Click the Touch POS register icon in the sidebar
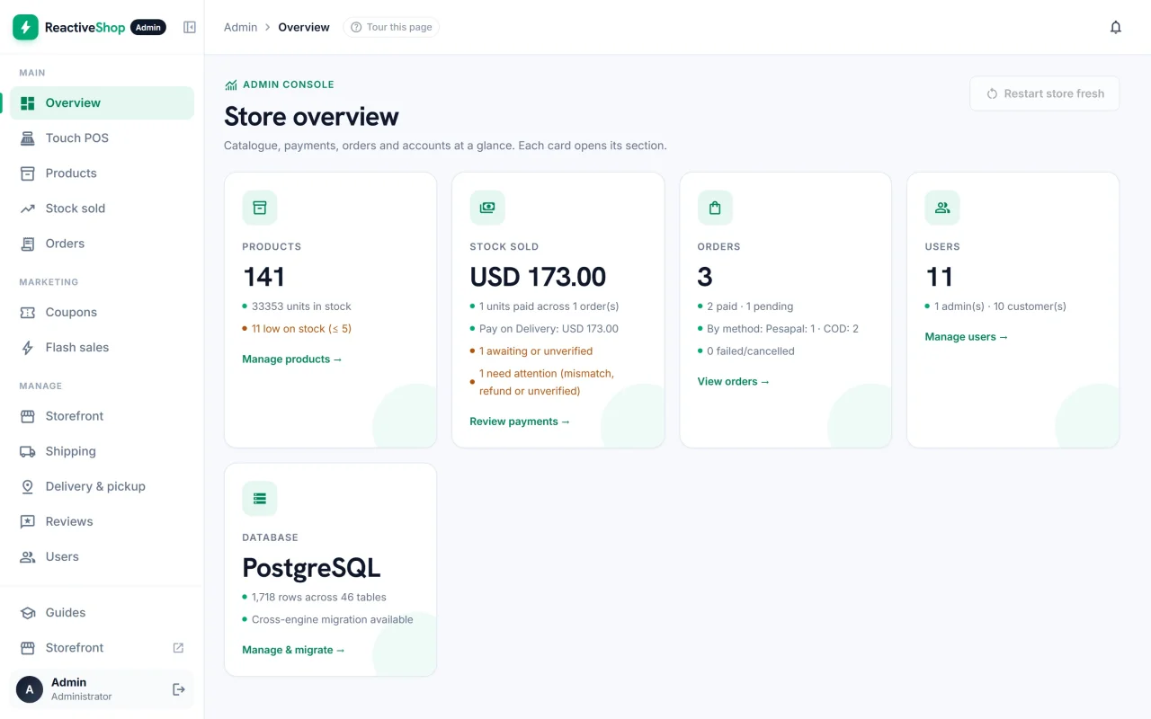 coord(28,138)
